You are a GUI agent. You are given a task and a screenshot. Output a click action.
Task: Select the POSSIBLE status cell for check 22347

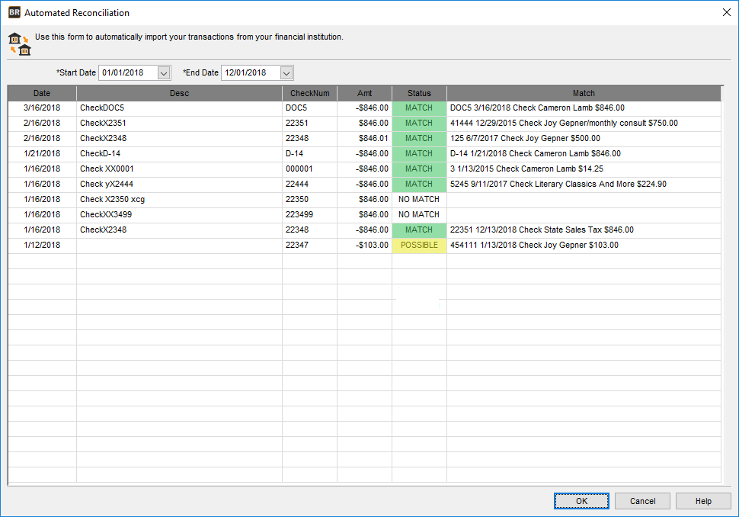[x=418, y=245]
